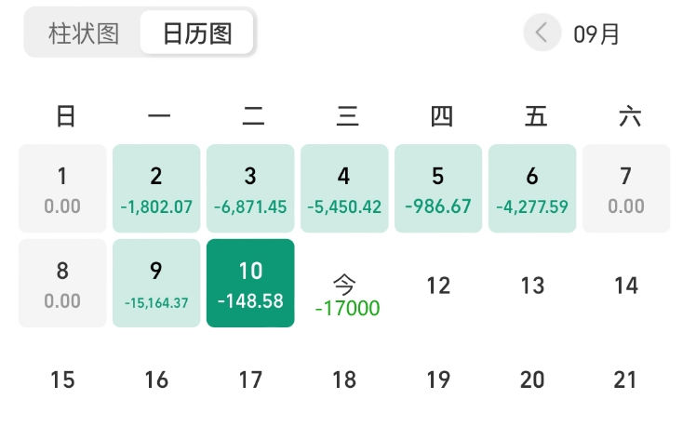
Task: Click the 四 Thursday column header
Action: coord(442,116)
